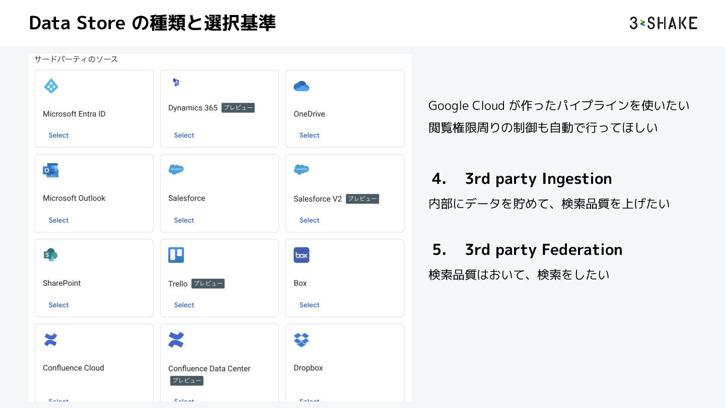
Task: Click the Dynamics 365 icon
Action: click(176, 83)
